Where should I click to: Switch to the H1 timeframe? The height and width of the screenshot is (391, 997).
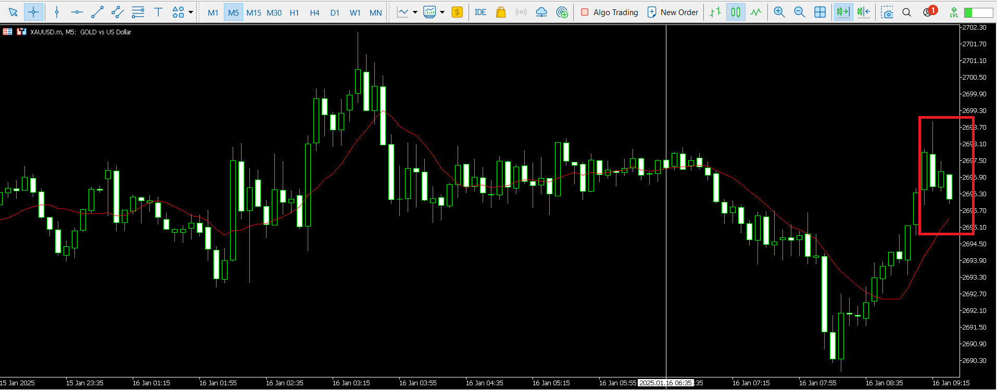[x=294, y=12]
